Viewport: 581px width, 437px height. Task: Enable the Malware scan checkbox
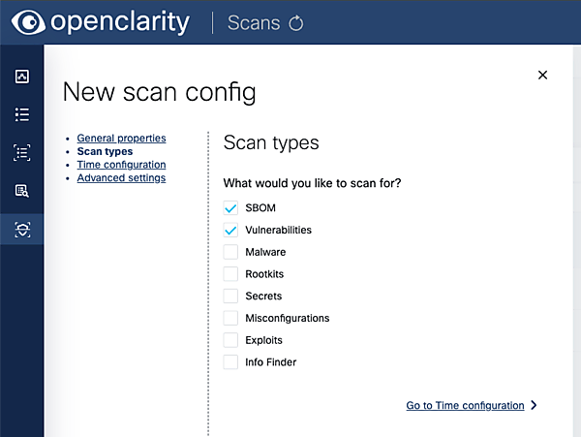230,252
